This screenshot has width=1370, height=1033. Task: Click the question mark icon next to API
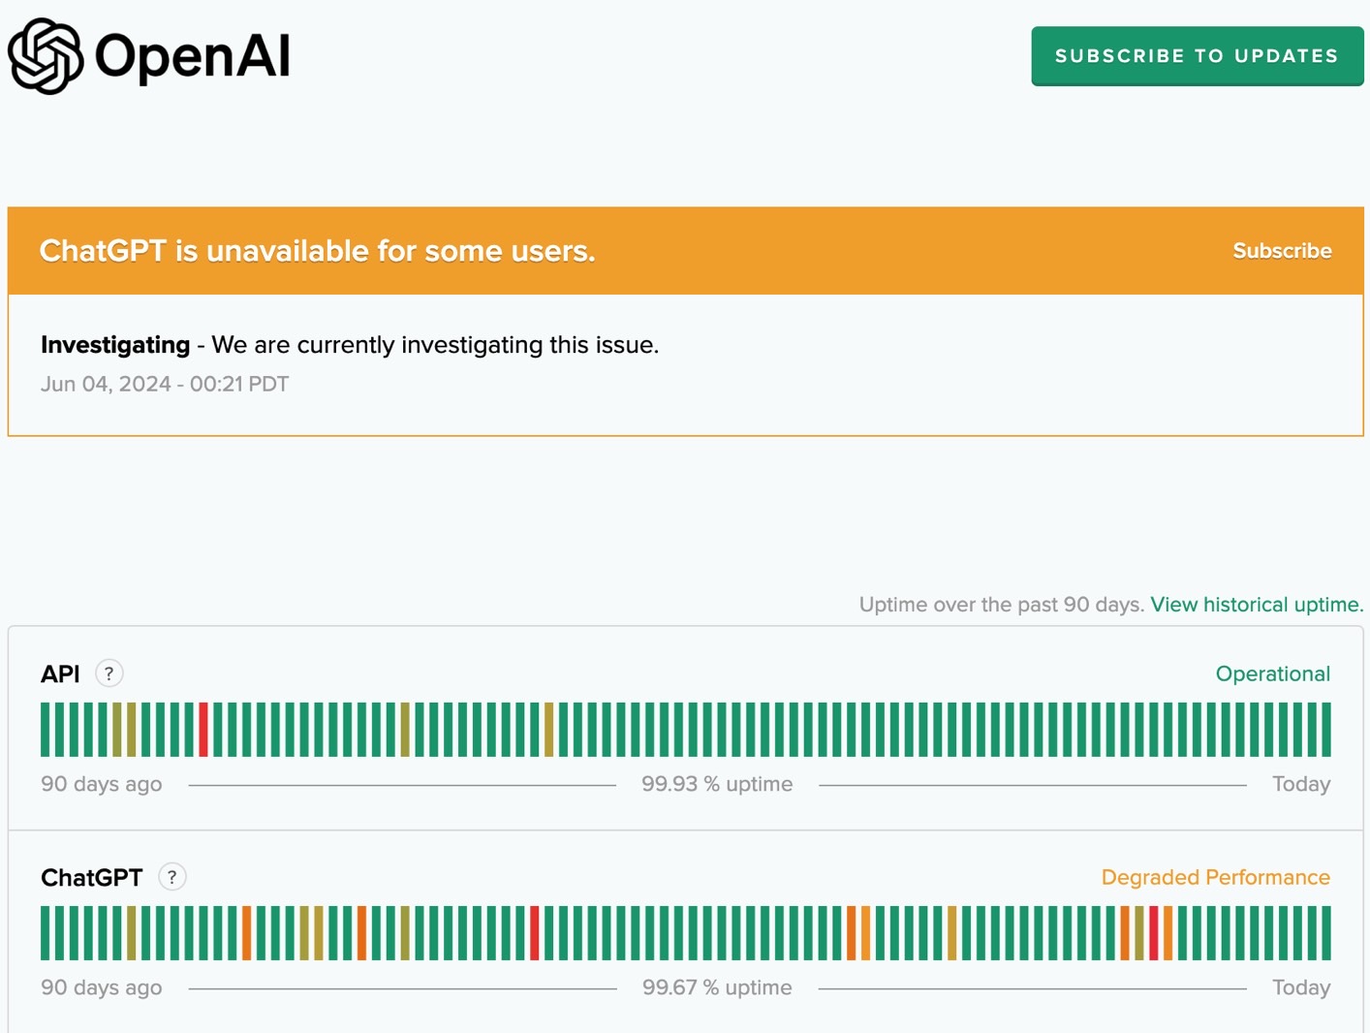pos(109,673)
